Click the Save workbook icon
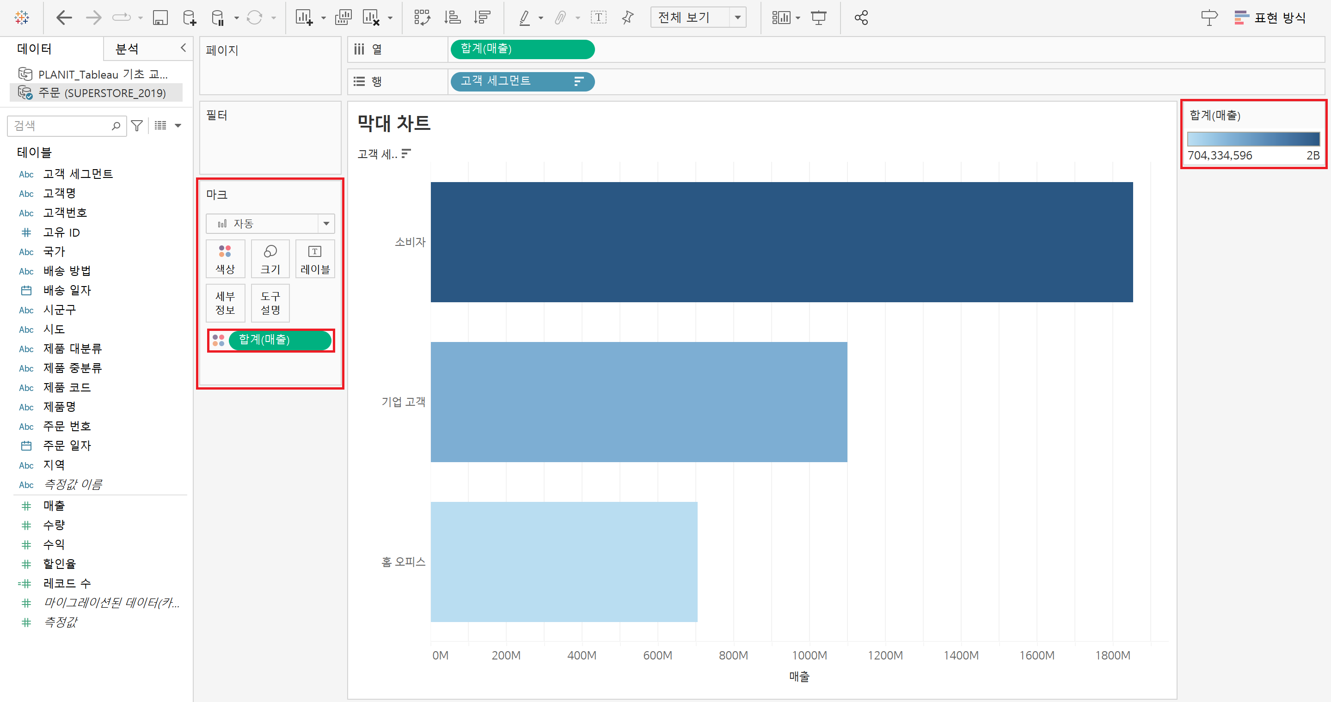Screen dimensions: 1331x702 point(160,18)
